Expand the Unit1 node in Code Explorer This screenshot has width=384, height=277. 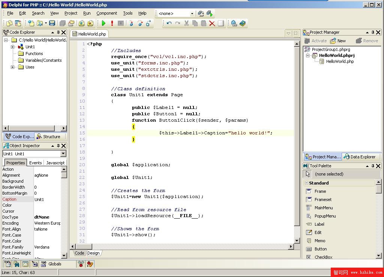click(x=12, y=47)
